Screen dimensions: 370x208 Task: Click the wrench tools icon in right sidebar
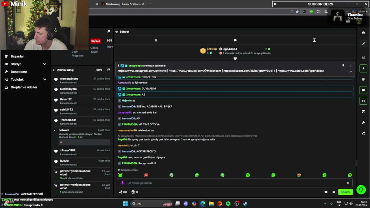363,122
